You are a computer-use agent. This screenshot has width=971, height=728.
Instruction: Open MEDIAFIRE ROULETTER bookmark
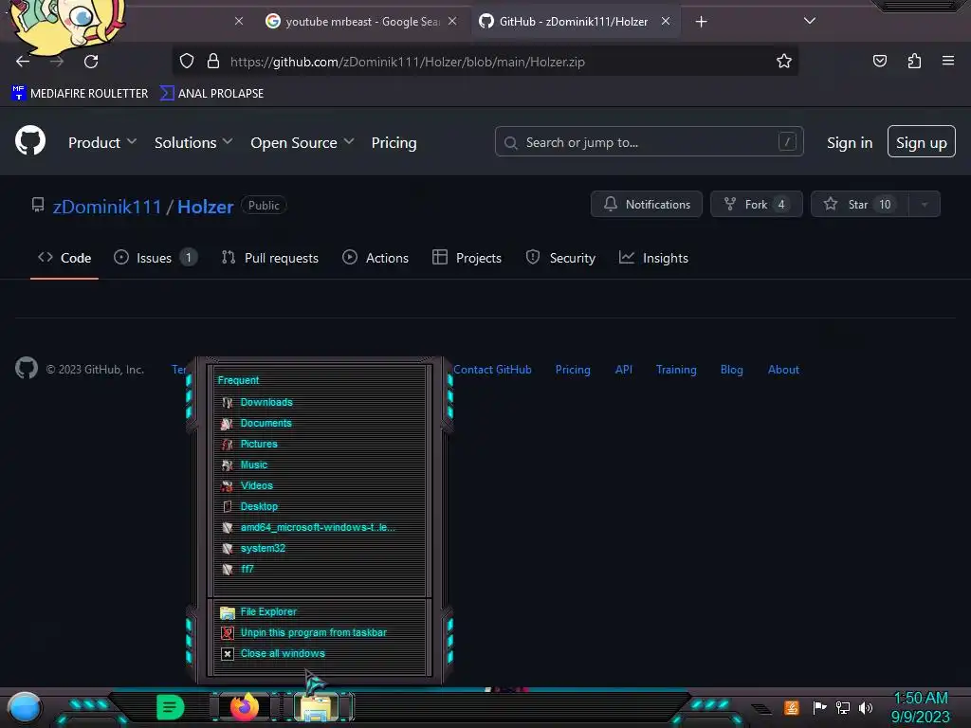click(80, 94)
